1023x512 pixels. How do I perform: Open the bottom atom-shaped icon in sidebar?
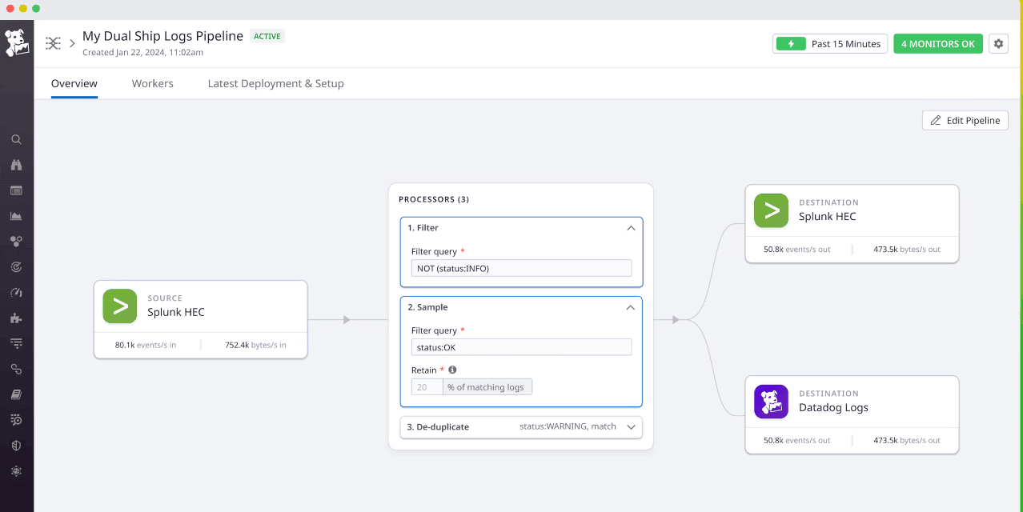pos(16,471)
